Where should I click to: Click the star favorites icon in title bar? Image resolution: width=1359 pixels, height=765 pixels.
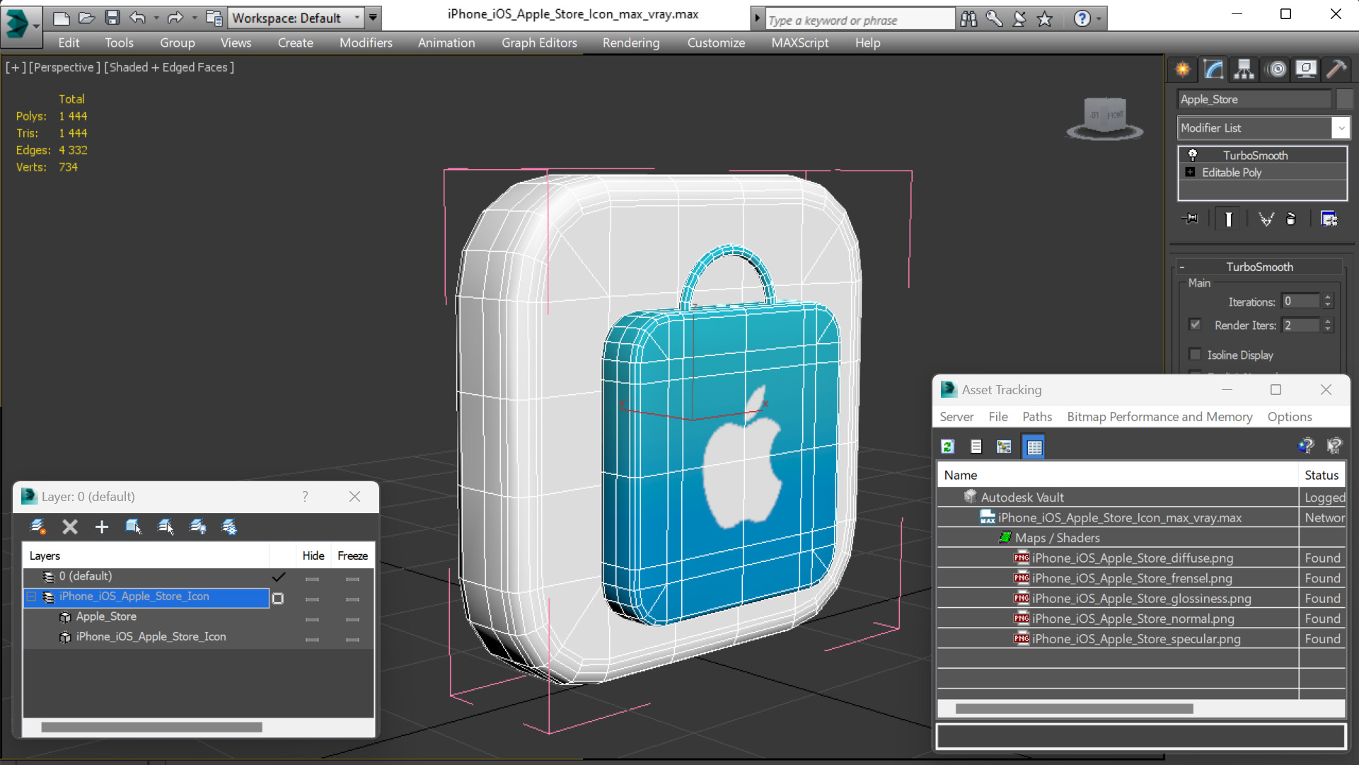point(1045,19)
